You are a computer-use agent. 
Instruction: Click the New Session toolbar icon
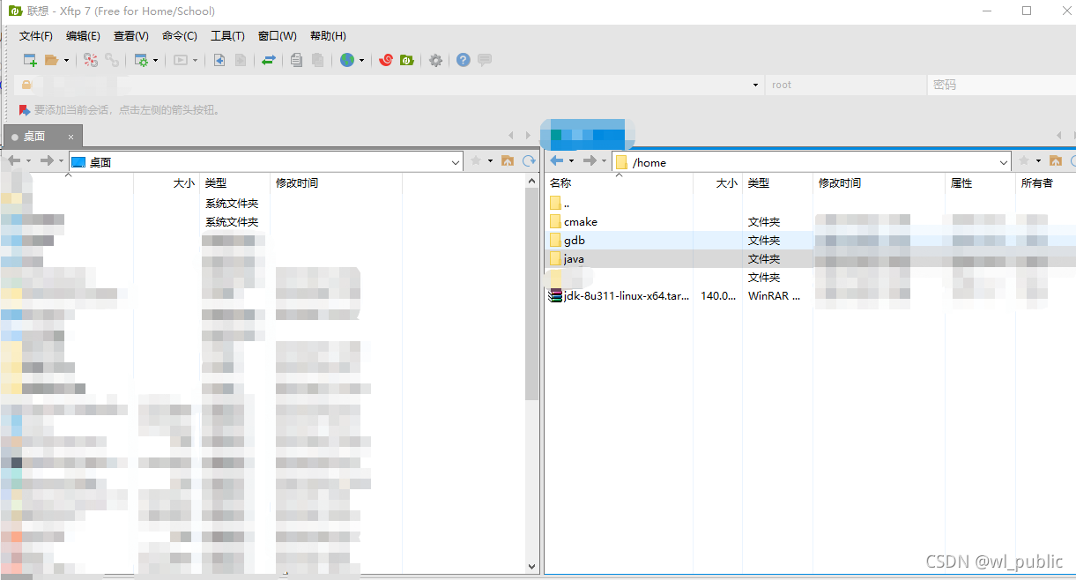(30, 60)
